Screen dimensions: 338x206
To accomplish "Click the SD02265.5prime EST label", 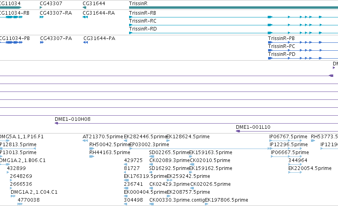I will tap(169, 153).
